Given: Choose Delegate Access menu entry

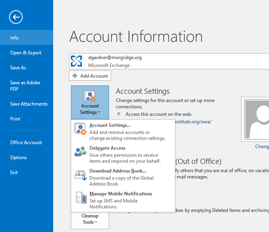Looking at the screenshot, I should tap(123, 154).
